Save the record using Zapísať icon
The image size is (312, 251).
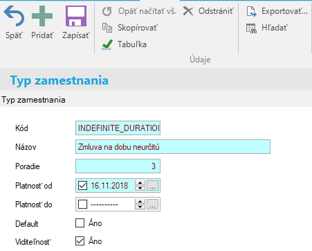pyautogui.click(x=76, y=16)
